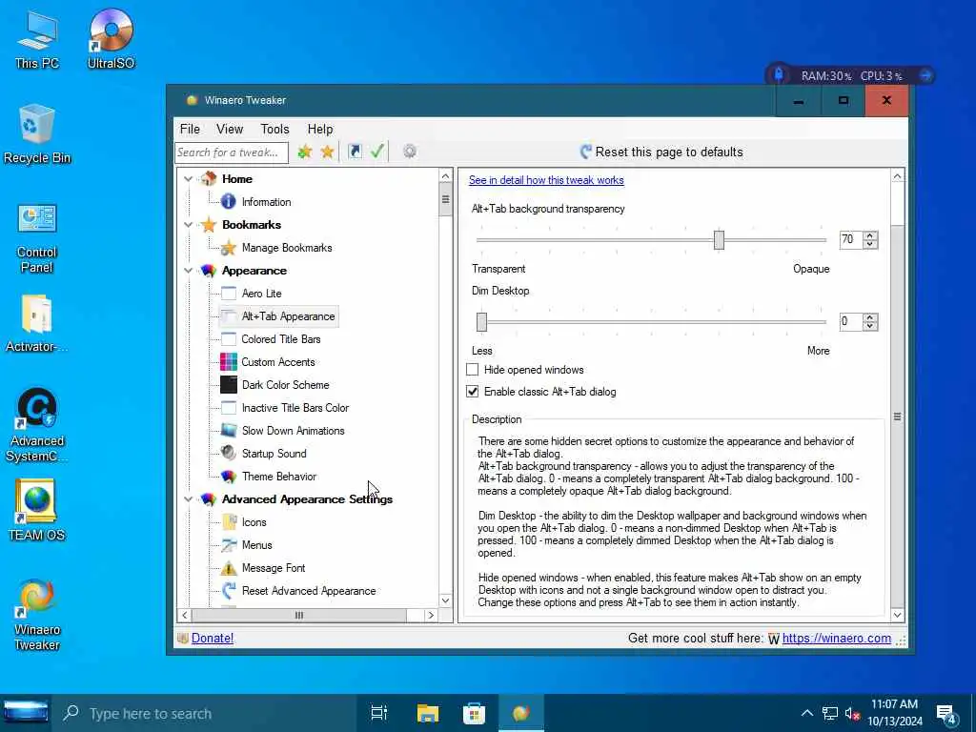Collapse the Home tree node

tap(188, 179)
